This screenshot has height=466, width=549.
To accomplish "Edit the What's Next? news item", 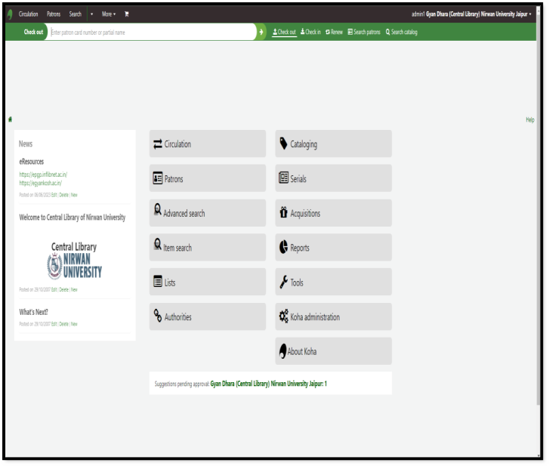I will click(x=54, y=324).
